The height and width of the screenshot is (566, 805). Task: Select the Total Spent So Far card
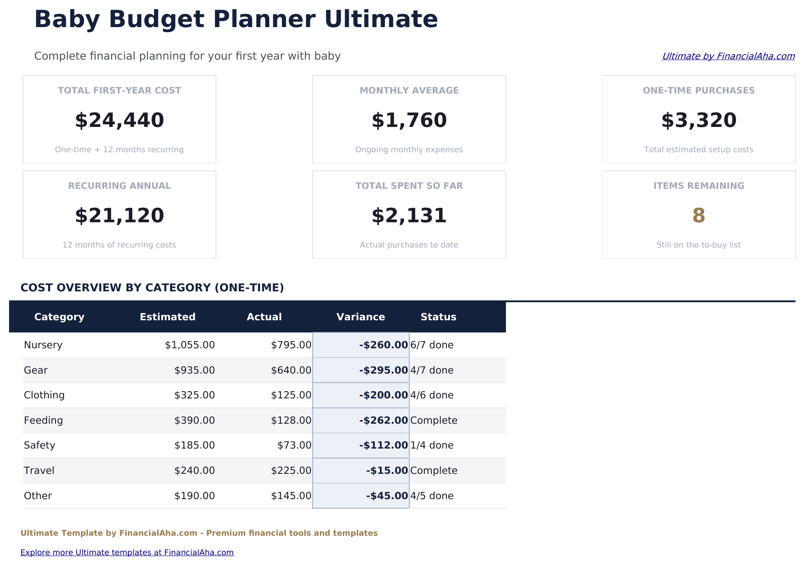(x=409, y=215)
